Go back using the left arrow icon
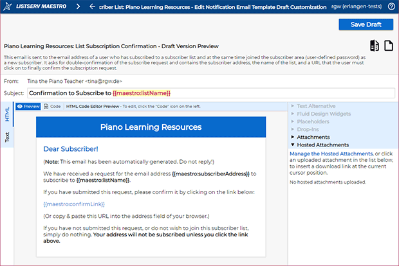The image size is (399, 266). pos(92,6)
